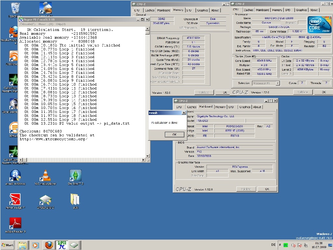Click the Loop 19 finished line
This screenshot has height=250, width=333.
(x=60, y=119)
